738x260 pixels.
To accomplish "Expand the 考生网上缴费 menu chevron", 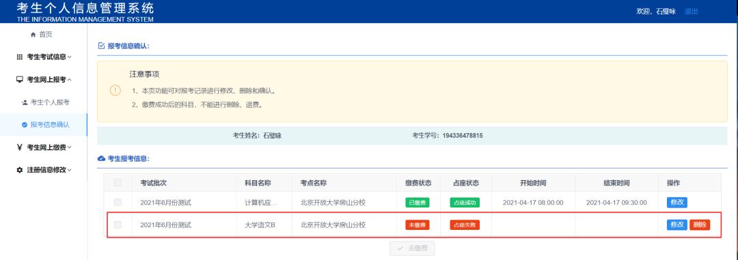I will 70,147.
